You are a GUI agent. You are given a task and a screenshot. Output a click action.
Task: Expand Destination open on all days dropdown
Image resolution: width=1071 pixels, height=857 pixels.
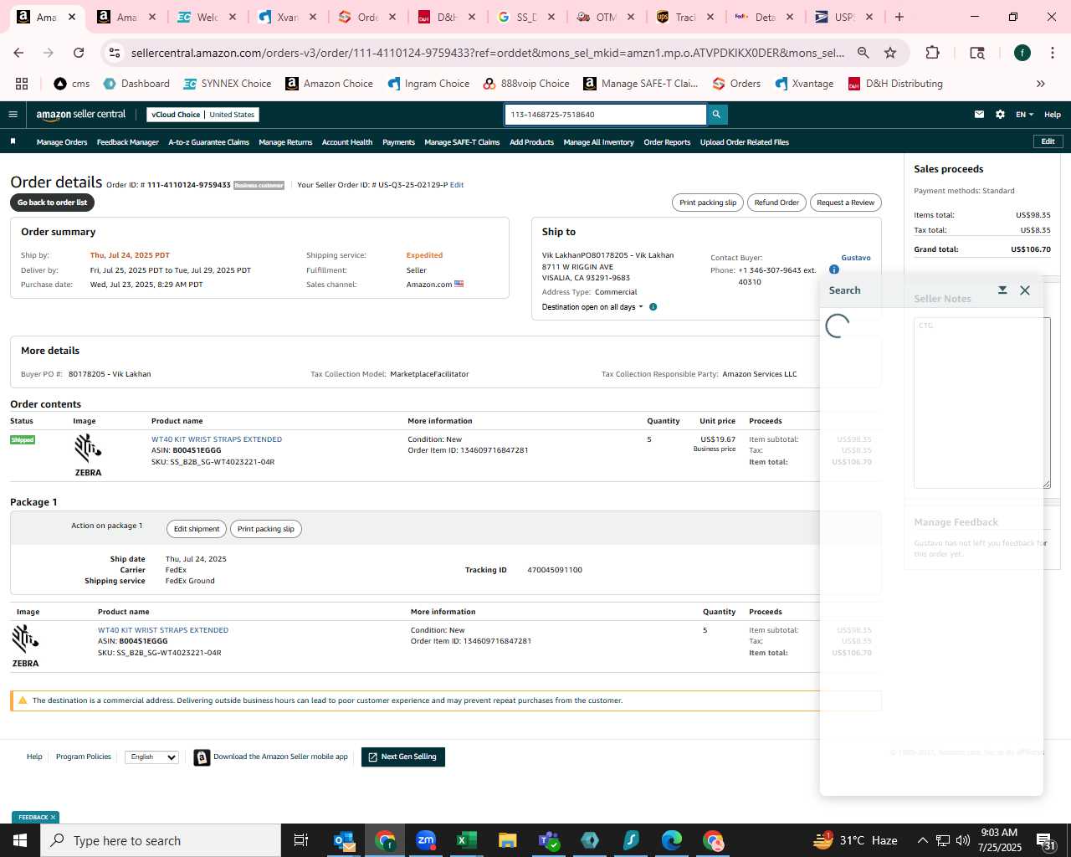pyautogui.click(x=592, y=307)
